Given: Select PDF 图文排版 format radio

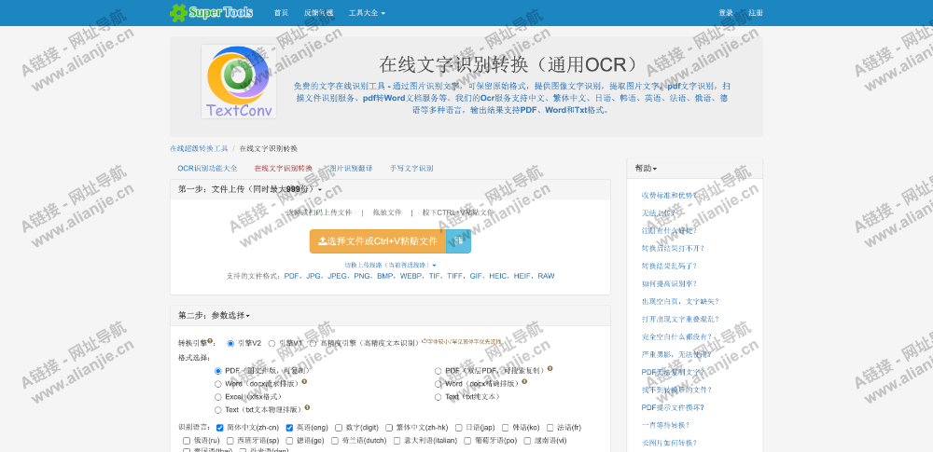Looking at the screenshot, I should [x=217, y=371].
